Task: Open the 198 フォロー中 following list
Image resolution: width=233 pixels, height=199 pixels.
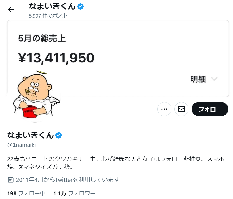Action: click(26, 193)
